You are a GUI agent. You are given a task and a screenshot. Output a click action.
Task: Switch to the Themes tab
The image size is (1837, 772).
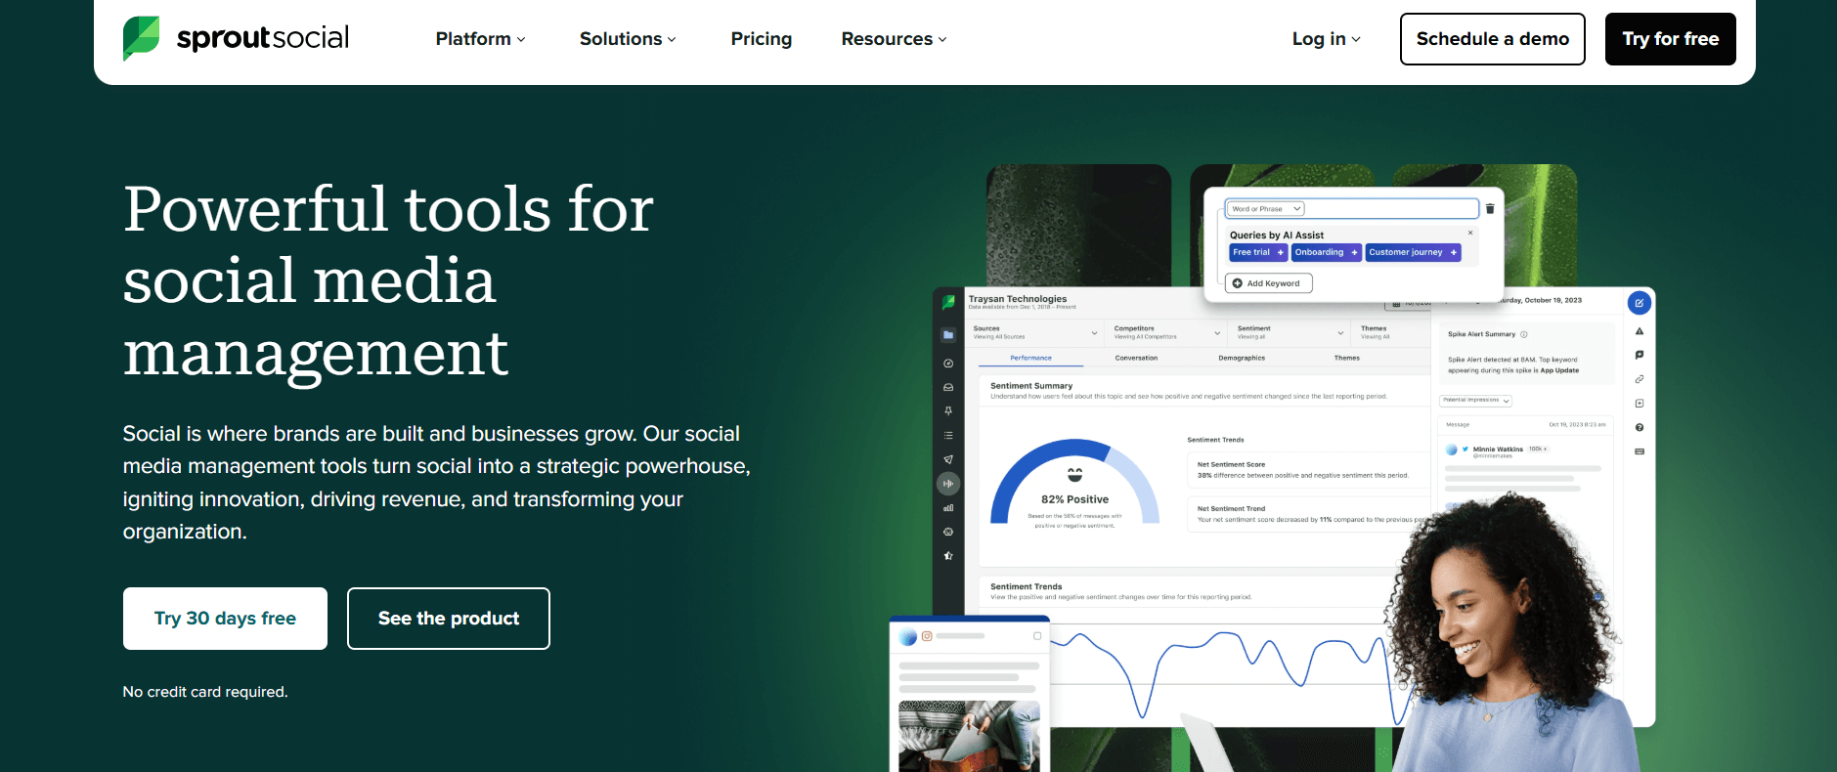coord(1347,358)
